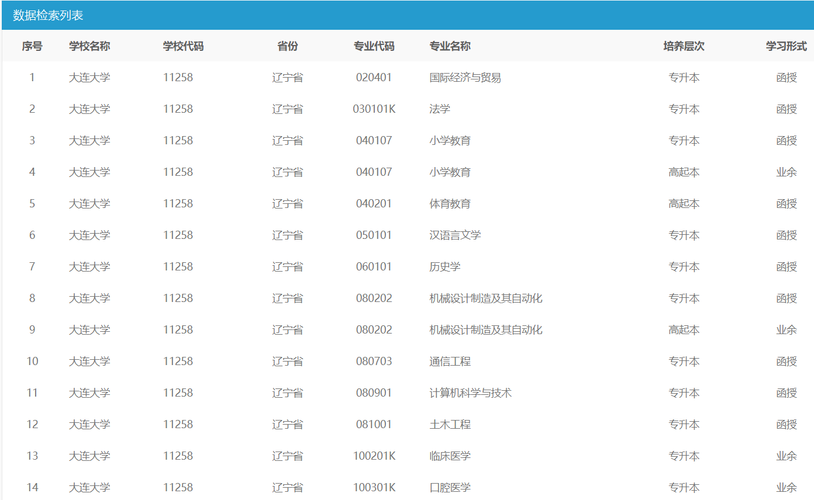Viewport: 814px width, 500px height.
Task: Click the 学习形式 column header
Action: coord(787,46)
